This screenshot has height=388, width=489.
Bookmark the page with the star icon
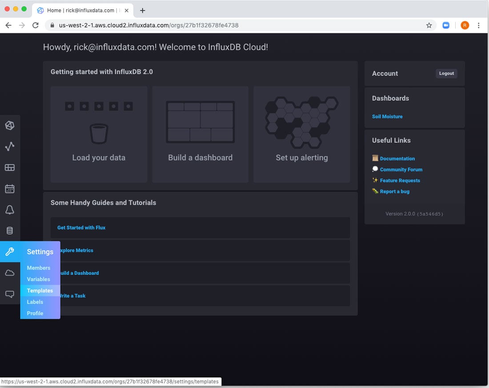(429, 25)
